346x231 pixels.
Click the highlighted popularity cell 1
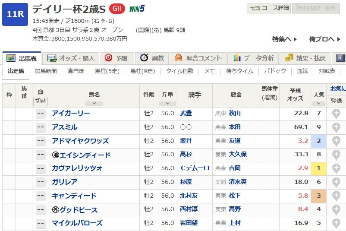318,168
